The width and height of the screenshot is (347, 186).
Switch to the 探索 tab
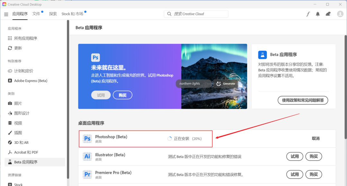[x=53, y=14]
